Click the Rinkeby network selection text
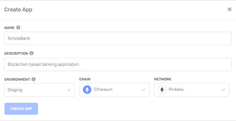The width and height of the screenshot is (236, 121). (x=177, y=90)
